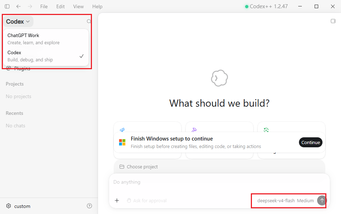Click the Codex cloud logo
The image size is (341, 214).
[219, 78]
